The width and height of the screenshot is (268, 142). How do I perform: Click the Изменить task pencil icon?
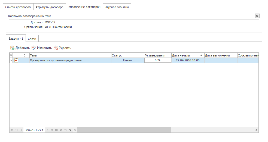pos(34,48)
